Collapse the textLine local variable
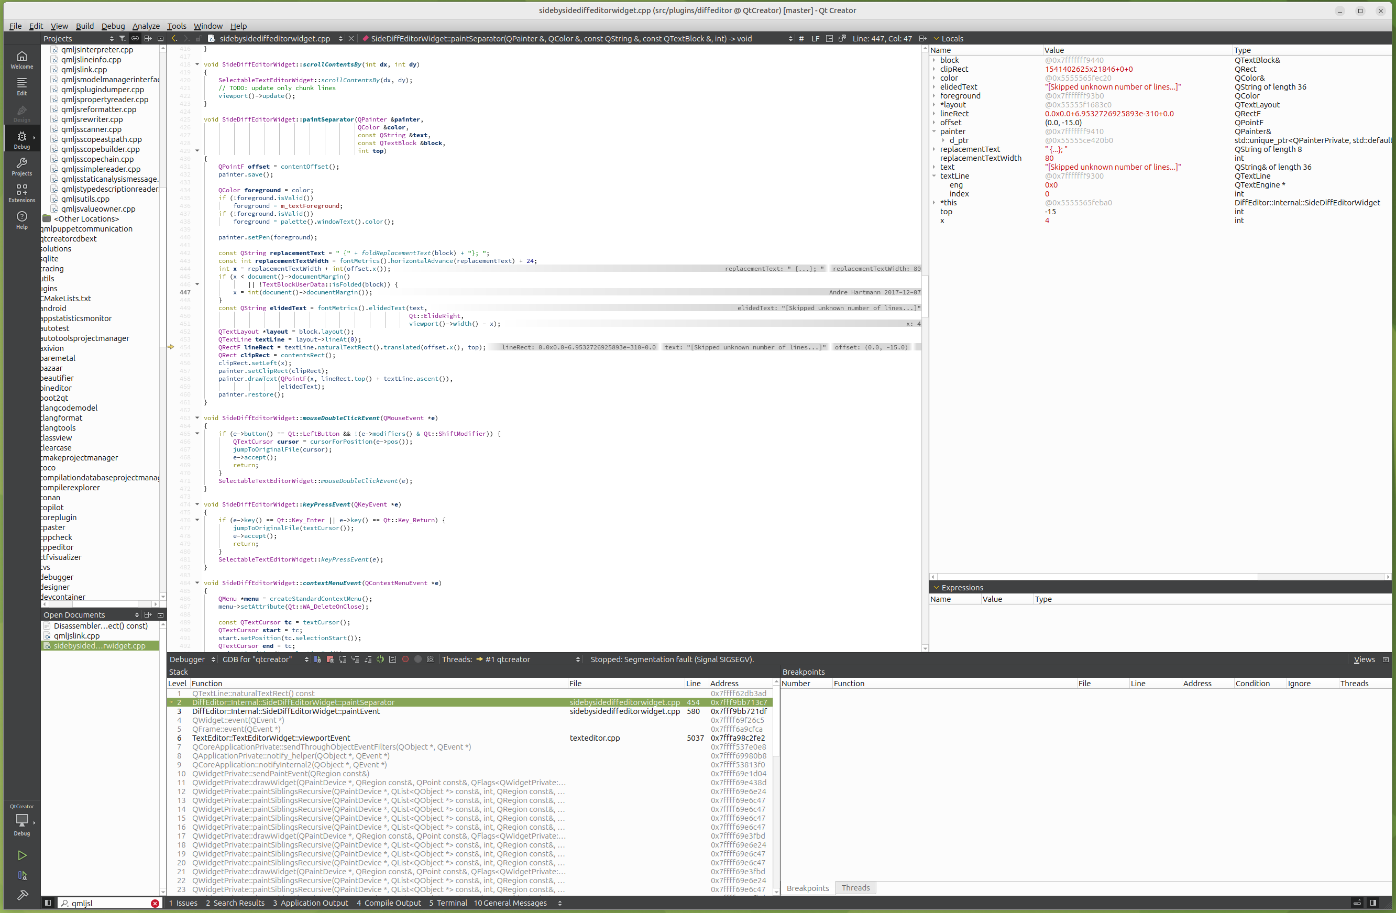This screenshot has width=1396, height=913. click(935, 176)
